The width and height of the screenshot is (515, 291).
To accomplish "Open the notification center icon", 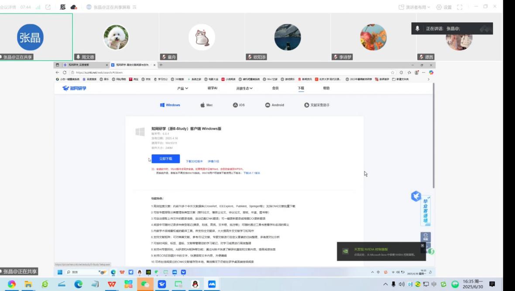I will [492, 284].
